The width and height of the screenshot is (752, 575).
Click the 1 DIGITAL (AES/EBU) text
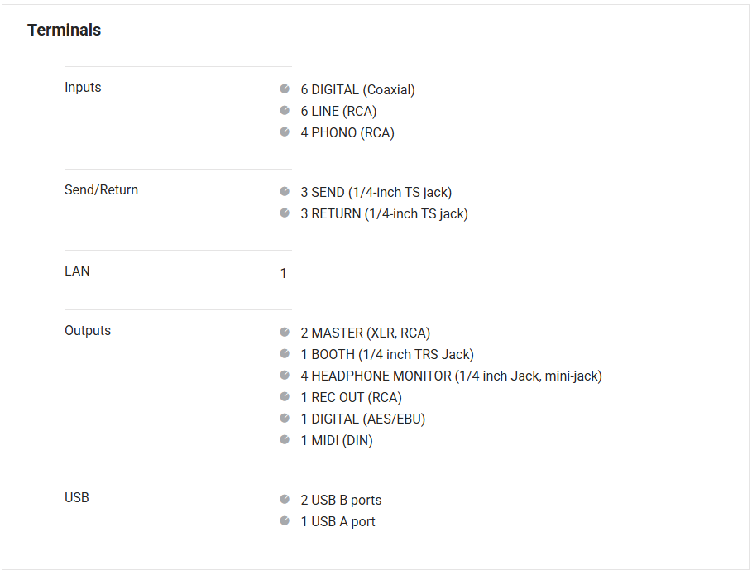(363, 419)
